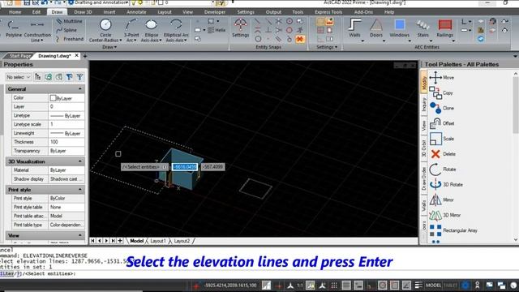The height and width of the screenshot is (292, 519).
Task: Open the Inquiry vertical palette tab
Action: point(423,105)
